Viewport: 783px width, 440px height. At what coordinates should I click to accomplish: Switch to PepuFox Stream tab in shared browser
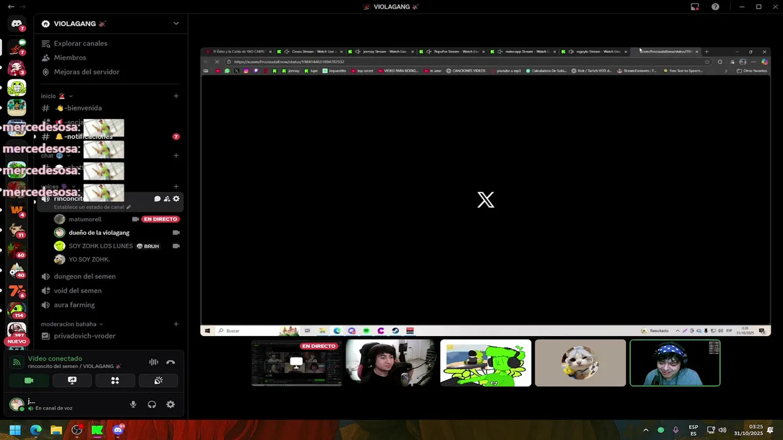pyautogui.click(x=452, y=51)
